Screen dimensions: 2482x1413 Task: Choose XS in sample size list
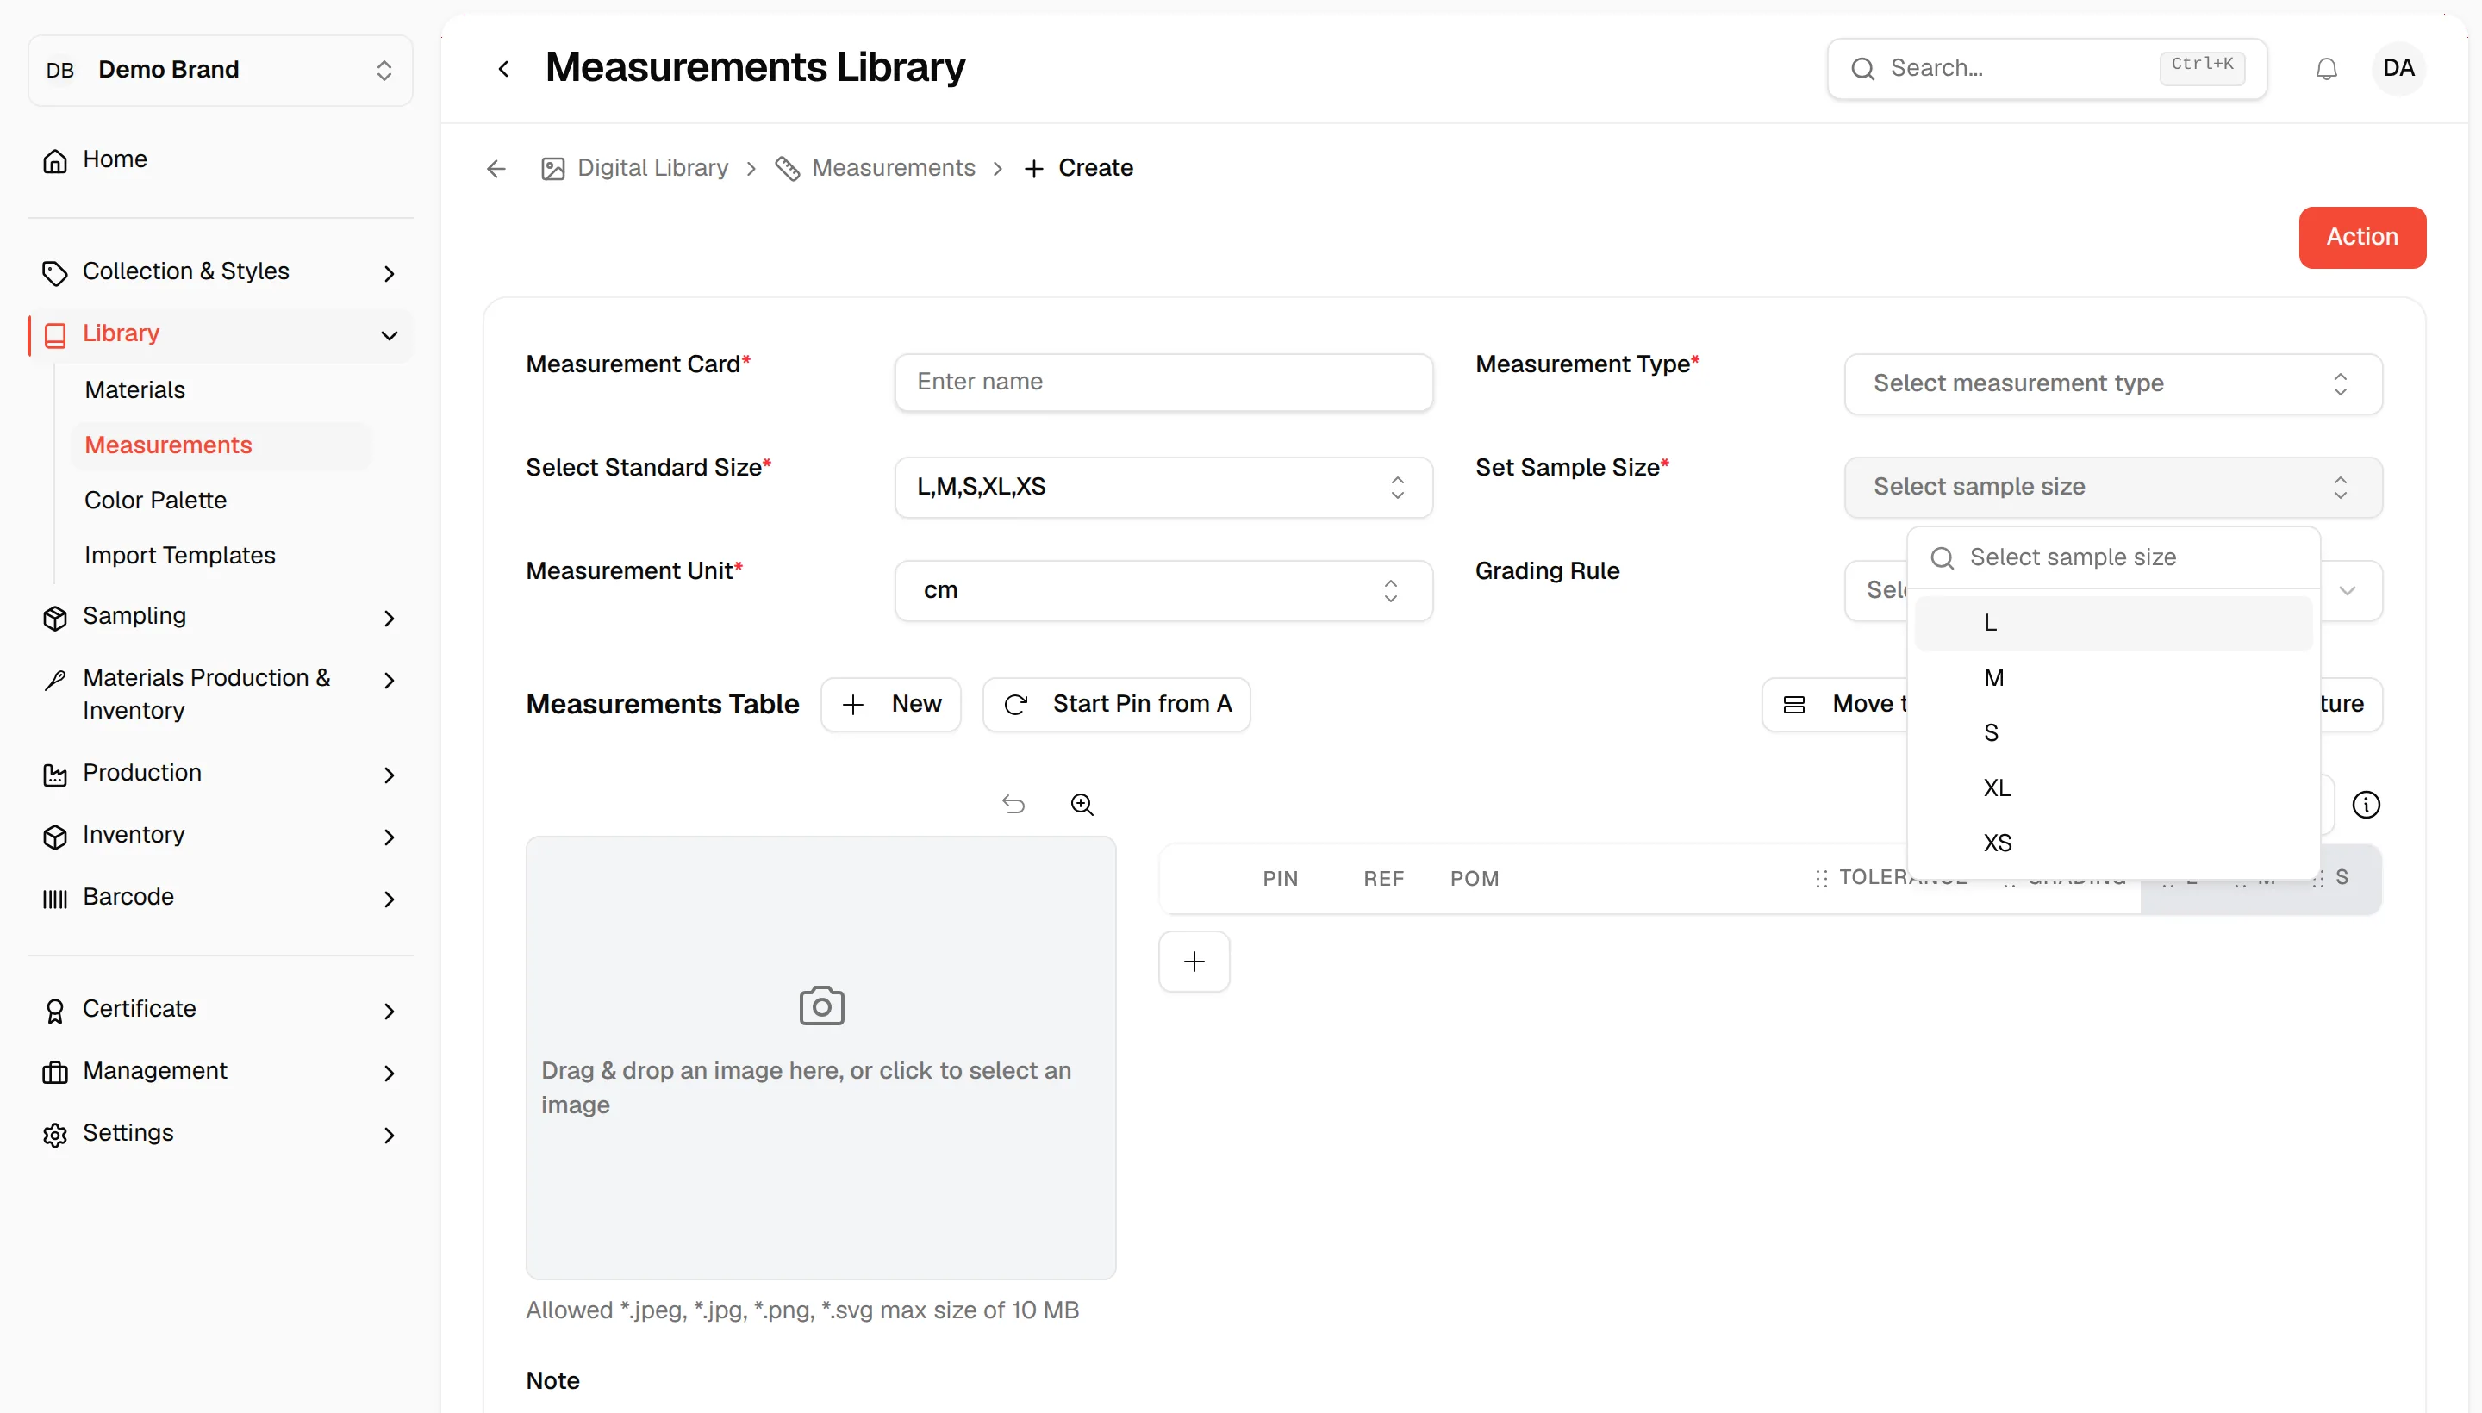[2113, 843]
